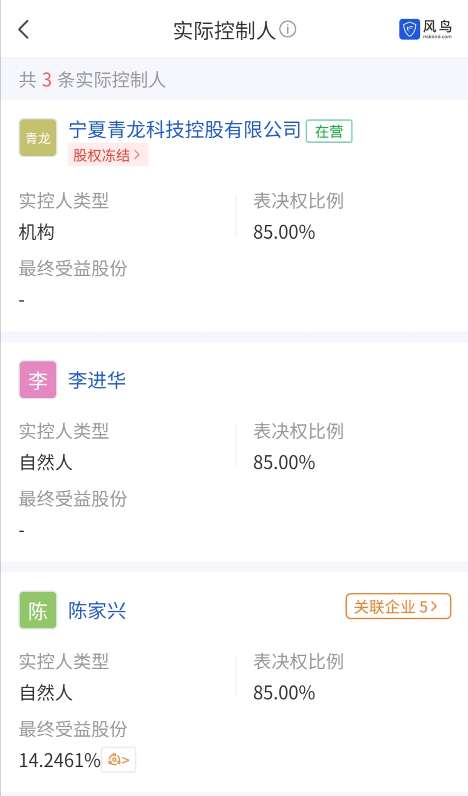This screenshot has height=796, width=468.
Task: Open the 青龙 company avatar
Action: click(38, 138)
